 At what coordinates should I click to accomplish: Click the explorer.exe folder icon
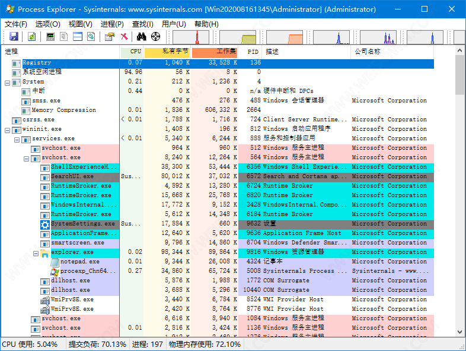click(45, 253)
